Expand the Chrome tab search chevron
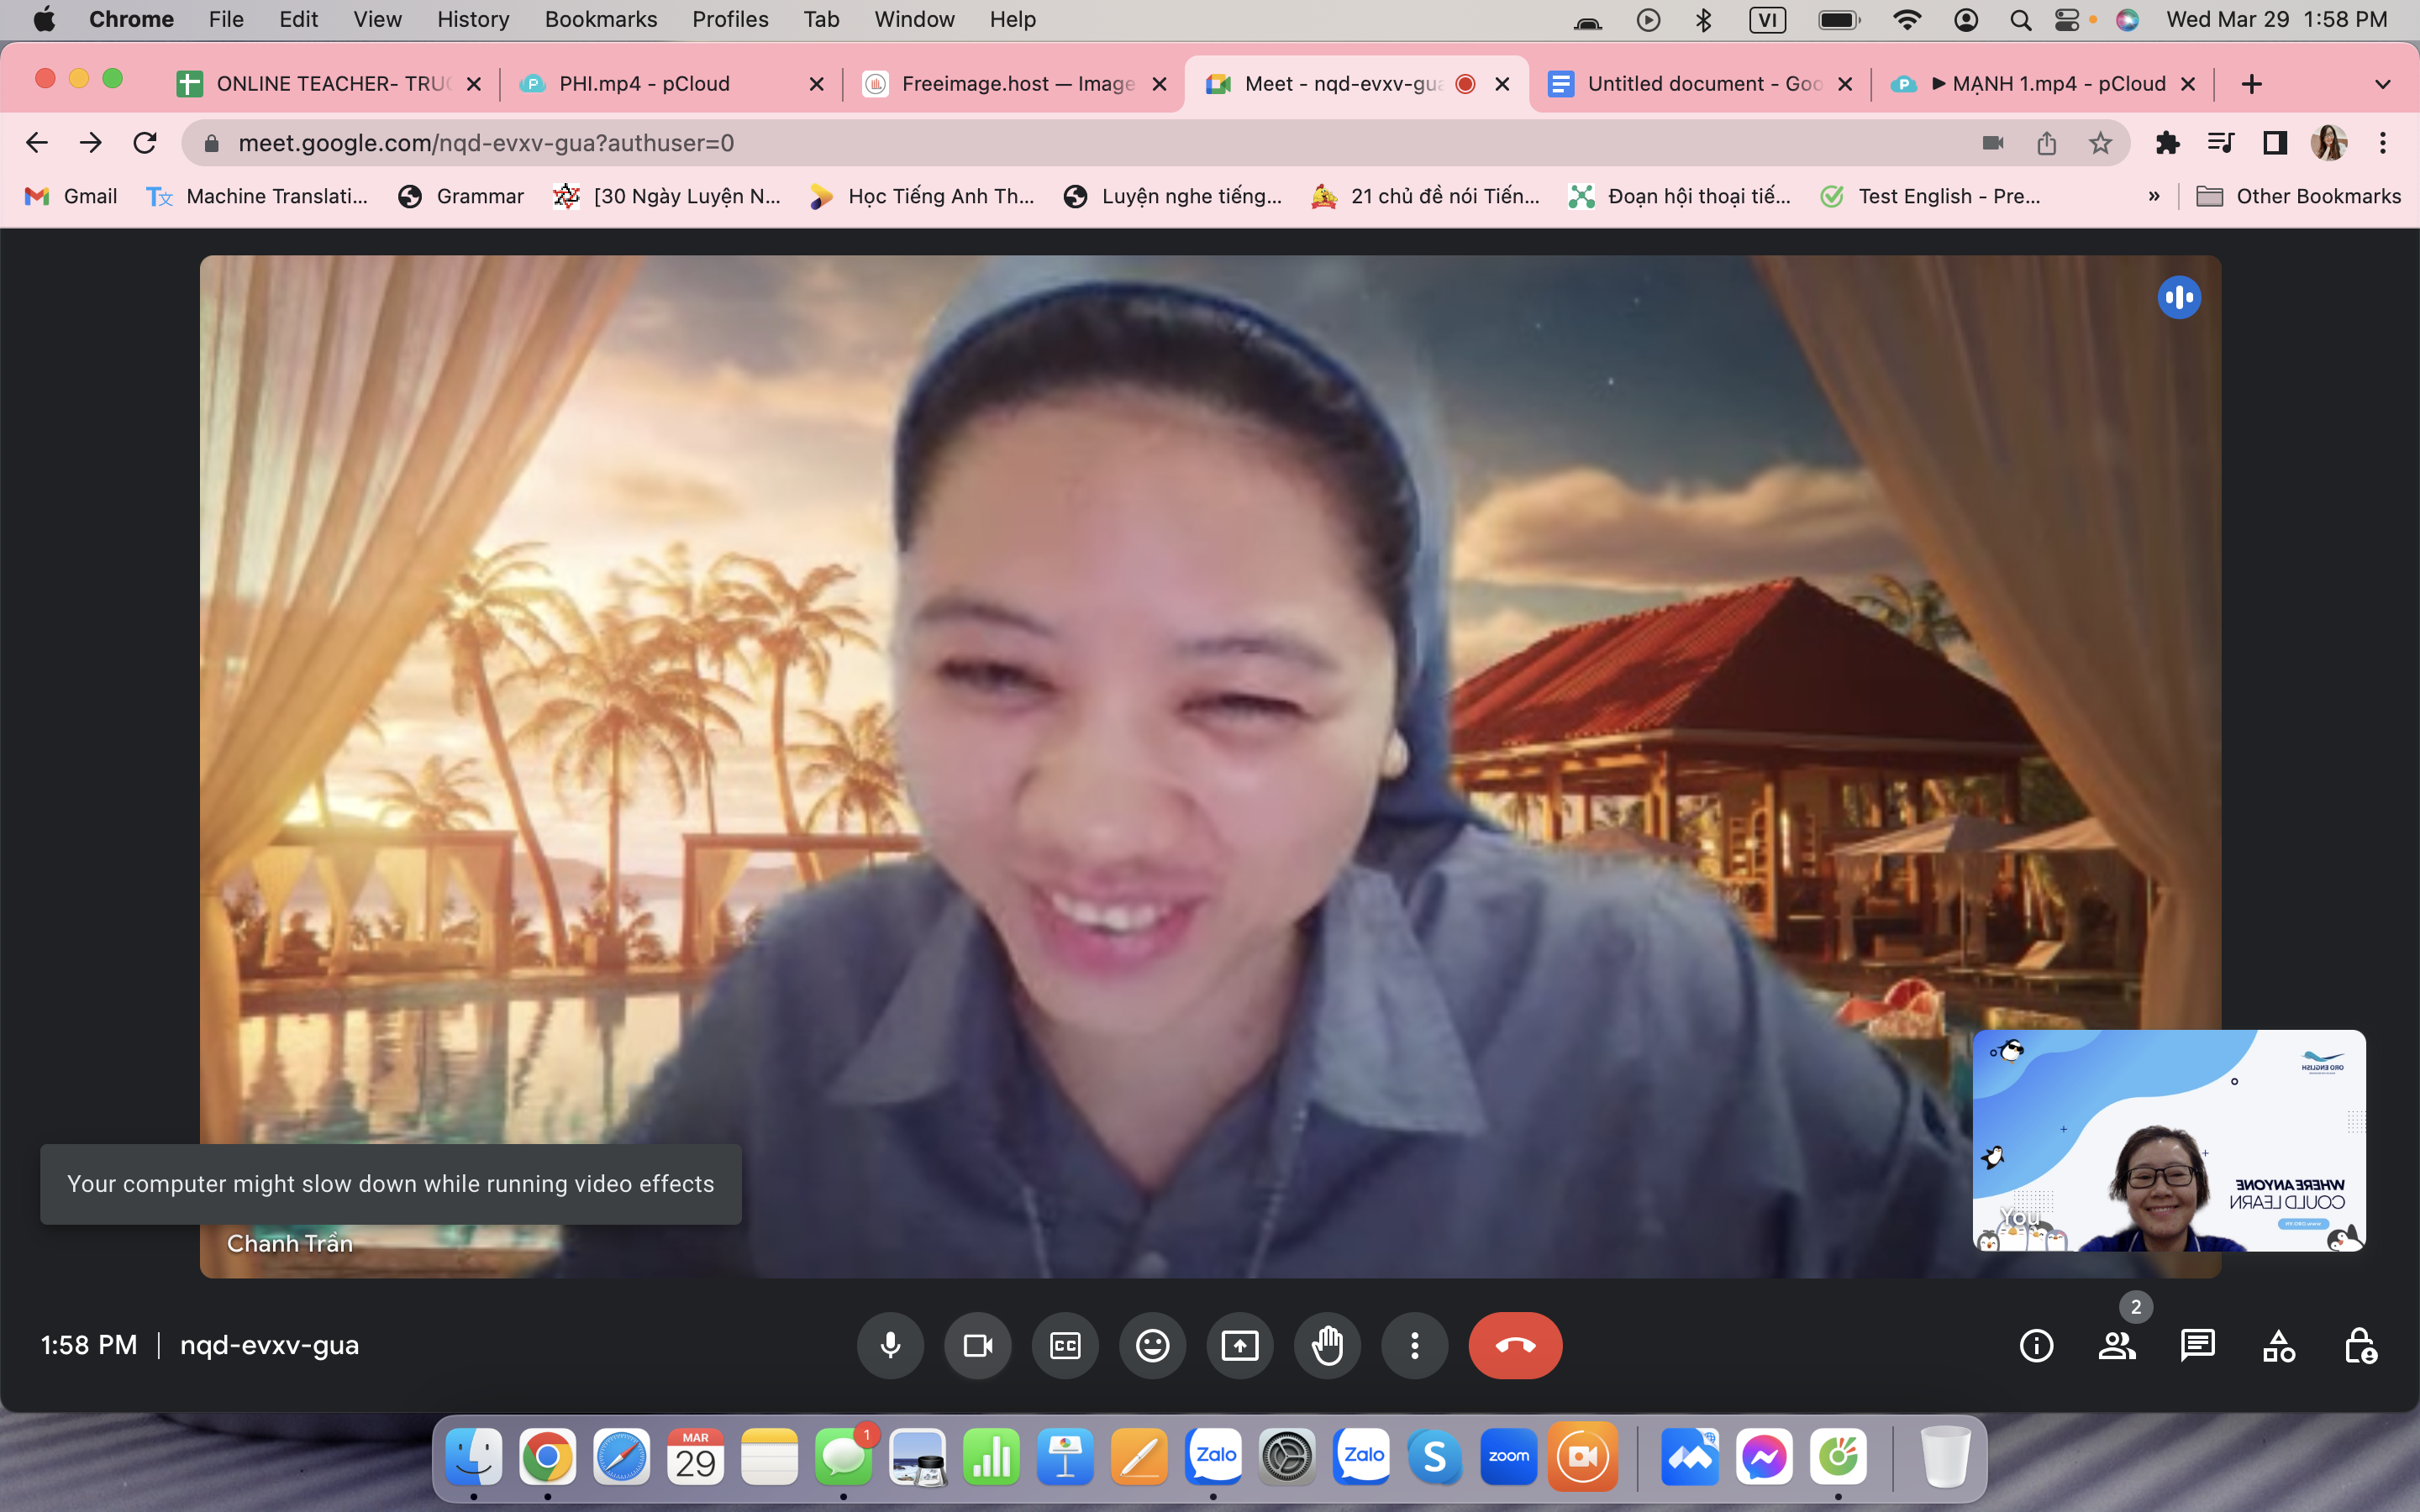 [x=2382, y=84]
